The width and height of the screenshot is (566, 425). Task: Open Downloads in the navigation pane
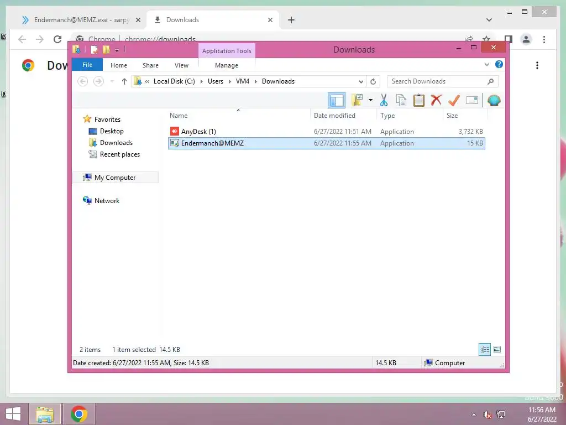click(x=116, y=142)
